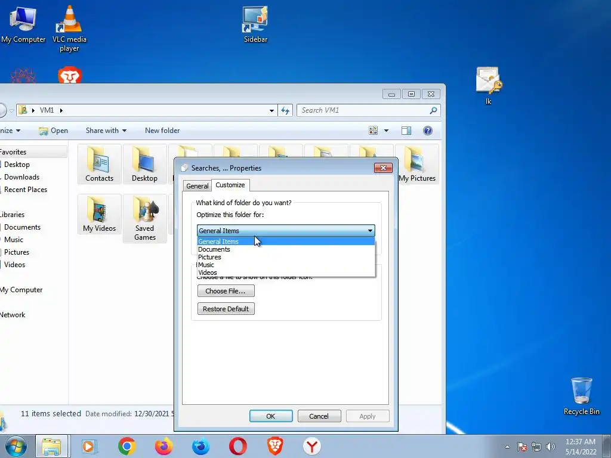Expand the Share with menu
This screenshot has width=611, height=458.
(106, 131)
